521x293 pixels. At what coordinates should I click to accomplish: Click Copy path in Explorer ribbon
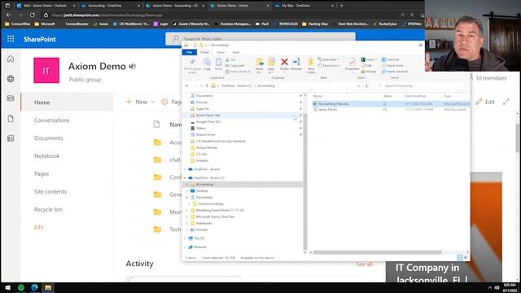tap(235, 65)
